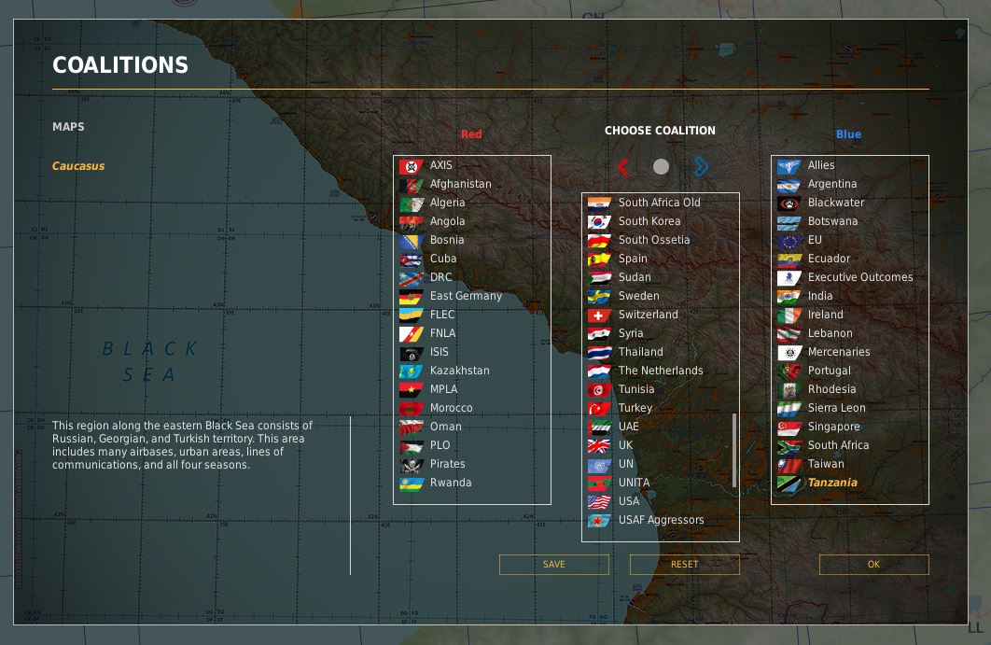Choose Blackwater from the Blue coalition
This screenshot has height=645, width=991.
[835, 203]
